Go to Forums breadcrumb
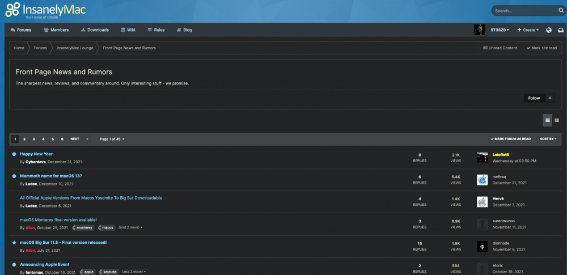 tap(40, 48)
